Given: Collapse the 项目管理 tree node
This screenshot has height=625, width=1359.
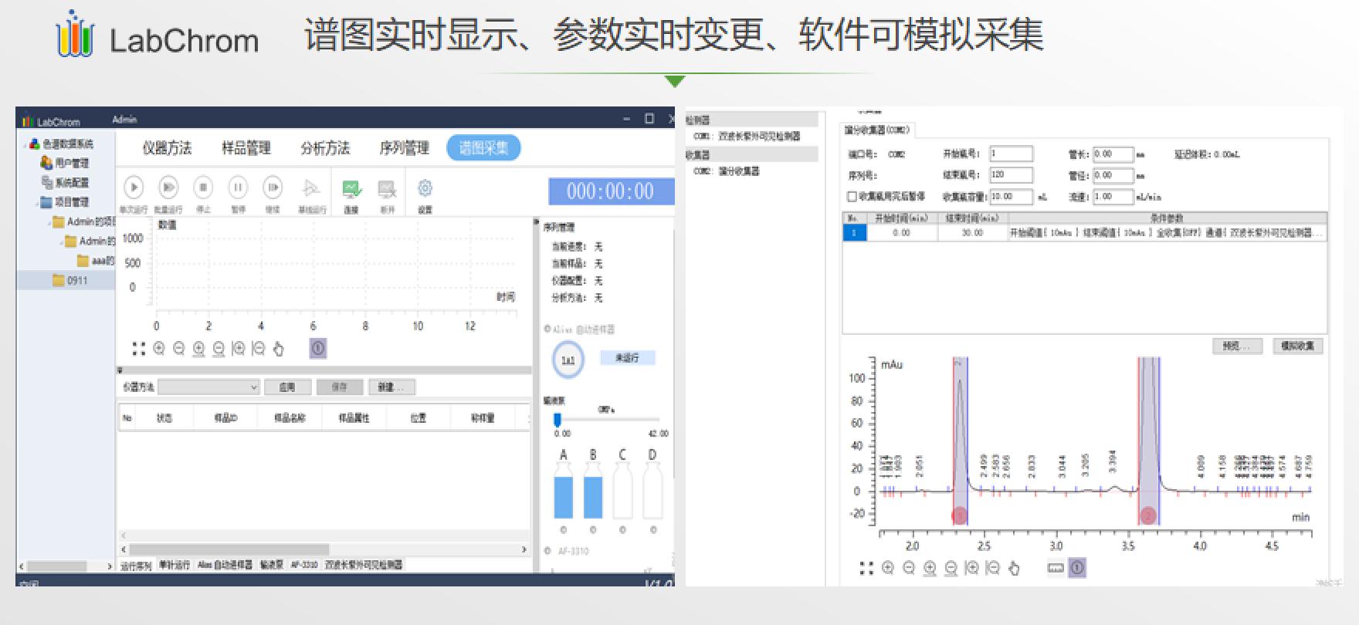Looking at the screenshot, I should (37, 202).
